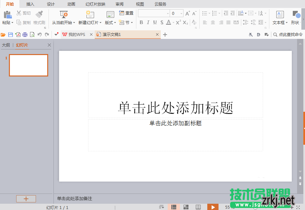
Task: Click the 形状 shapes icon
Action: pos(296,15)
